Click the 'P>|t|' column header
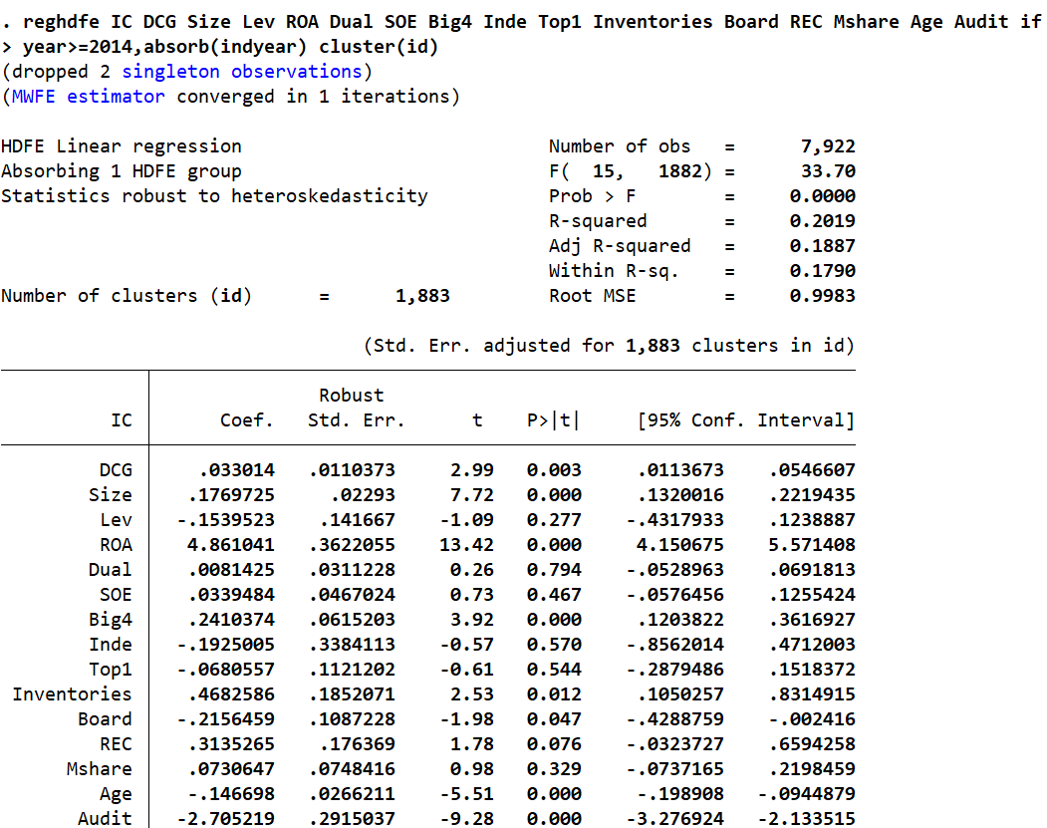This screenshot has height=828, width=1047. pos(552,420)
